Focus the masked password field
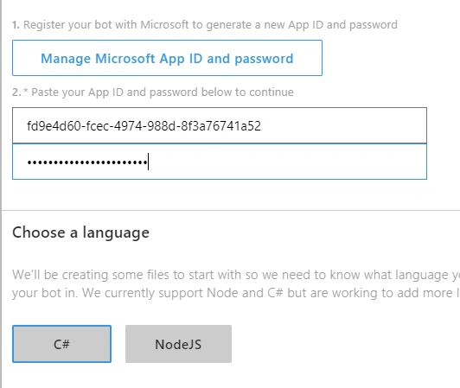Viewport: 460px width, 388px height. coord(220,162)
